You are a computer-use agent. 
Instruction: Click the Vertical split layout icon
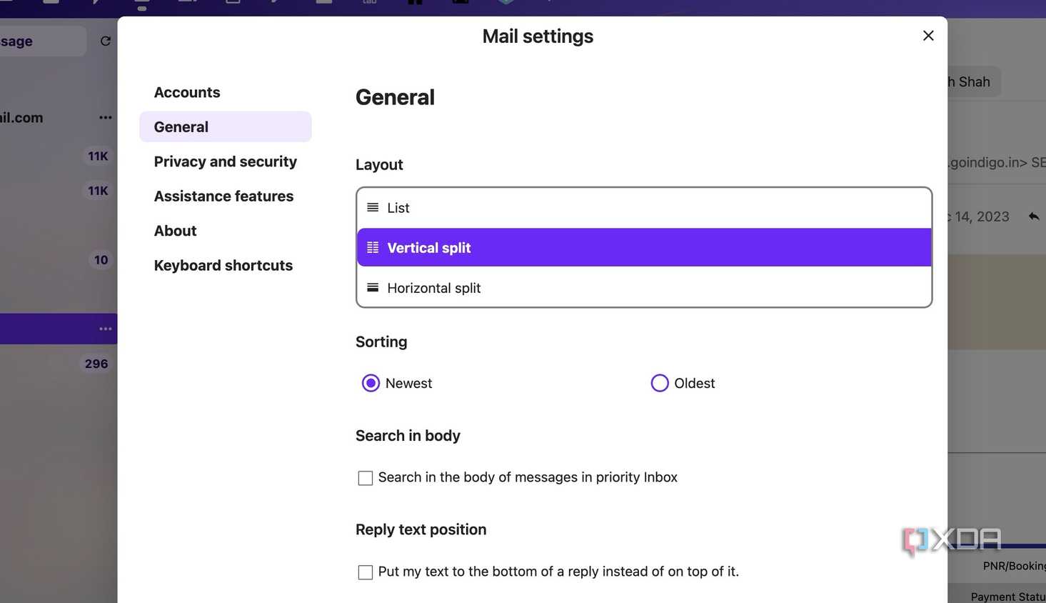coord(373,248)
